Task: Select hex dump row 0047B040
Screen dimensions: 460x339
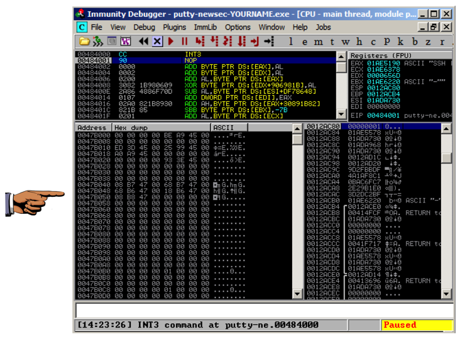Action: pos(184,185)
